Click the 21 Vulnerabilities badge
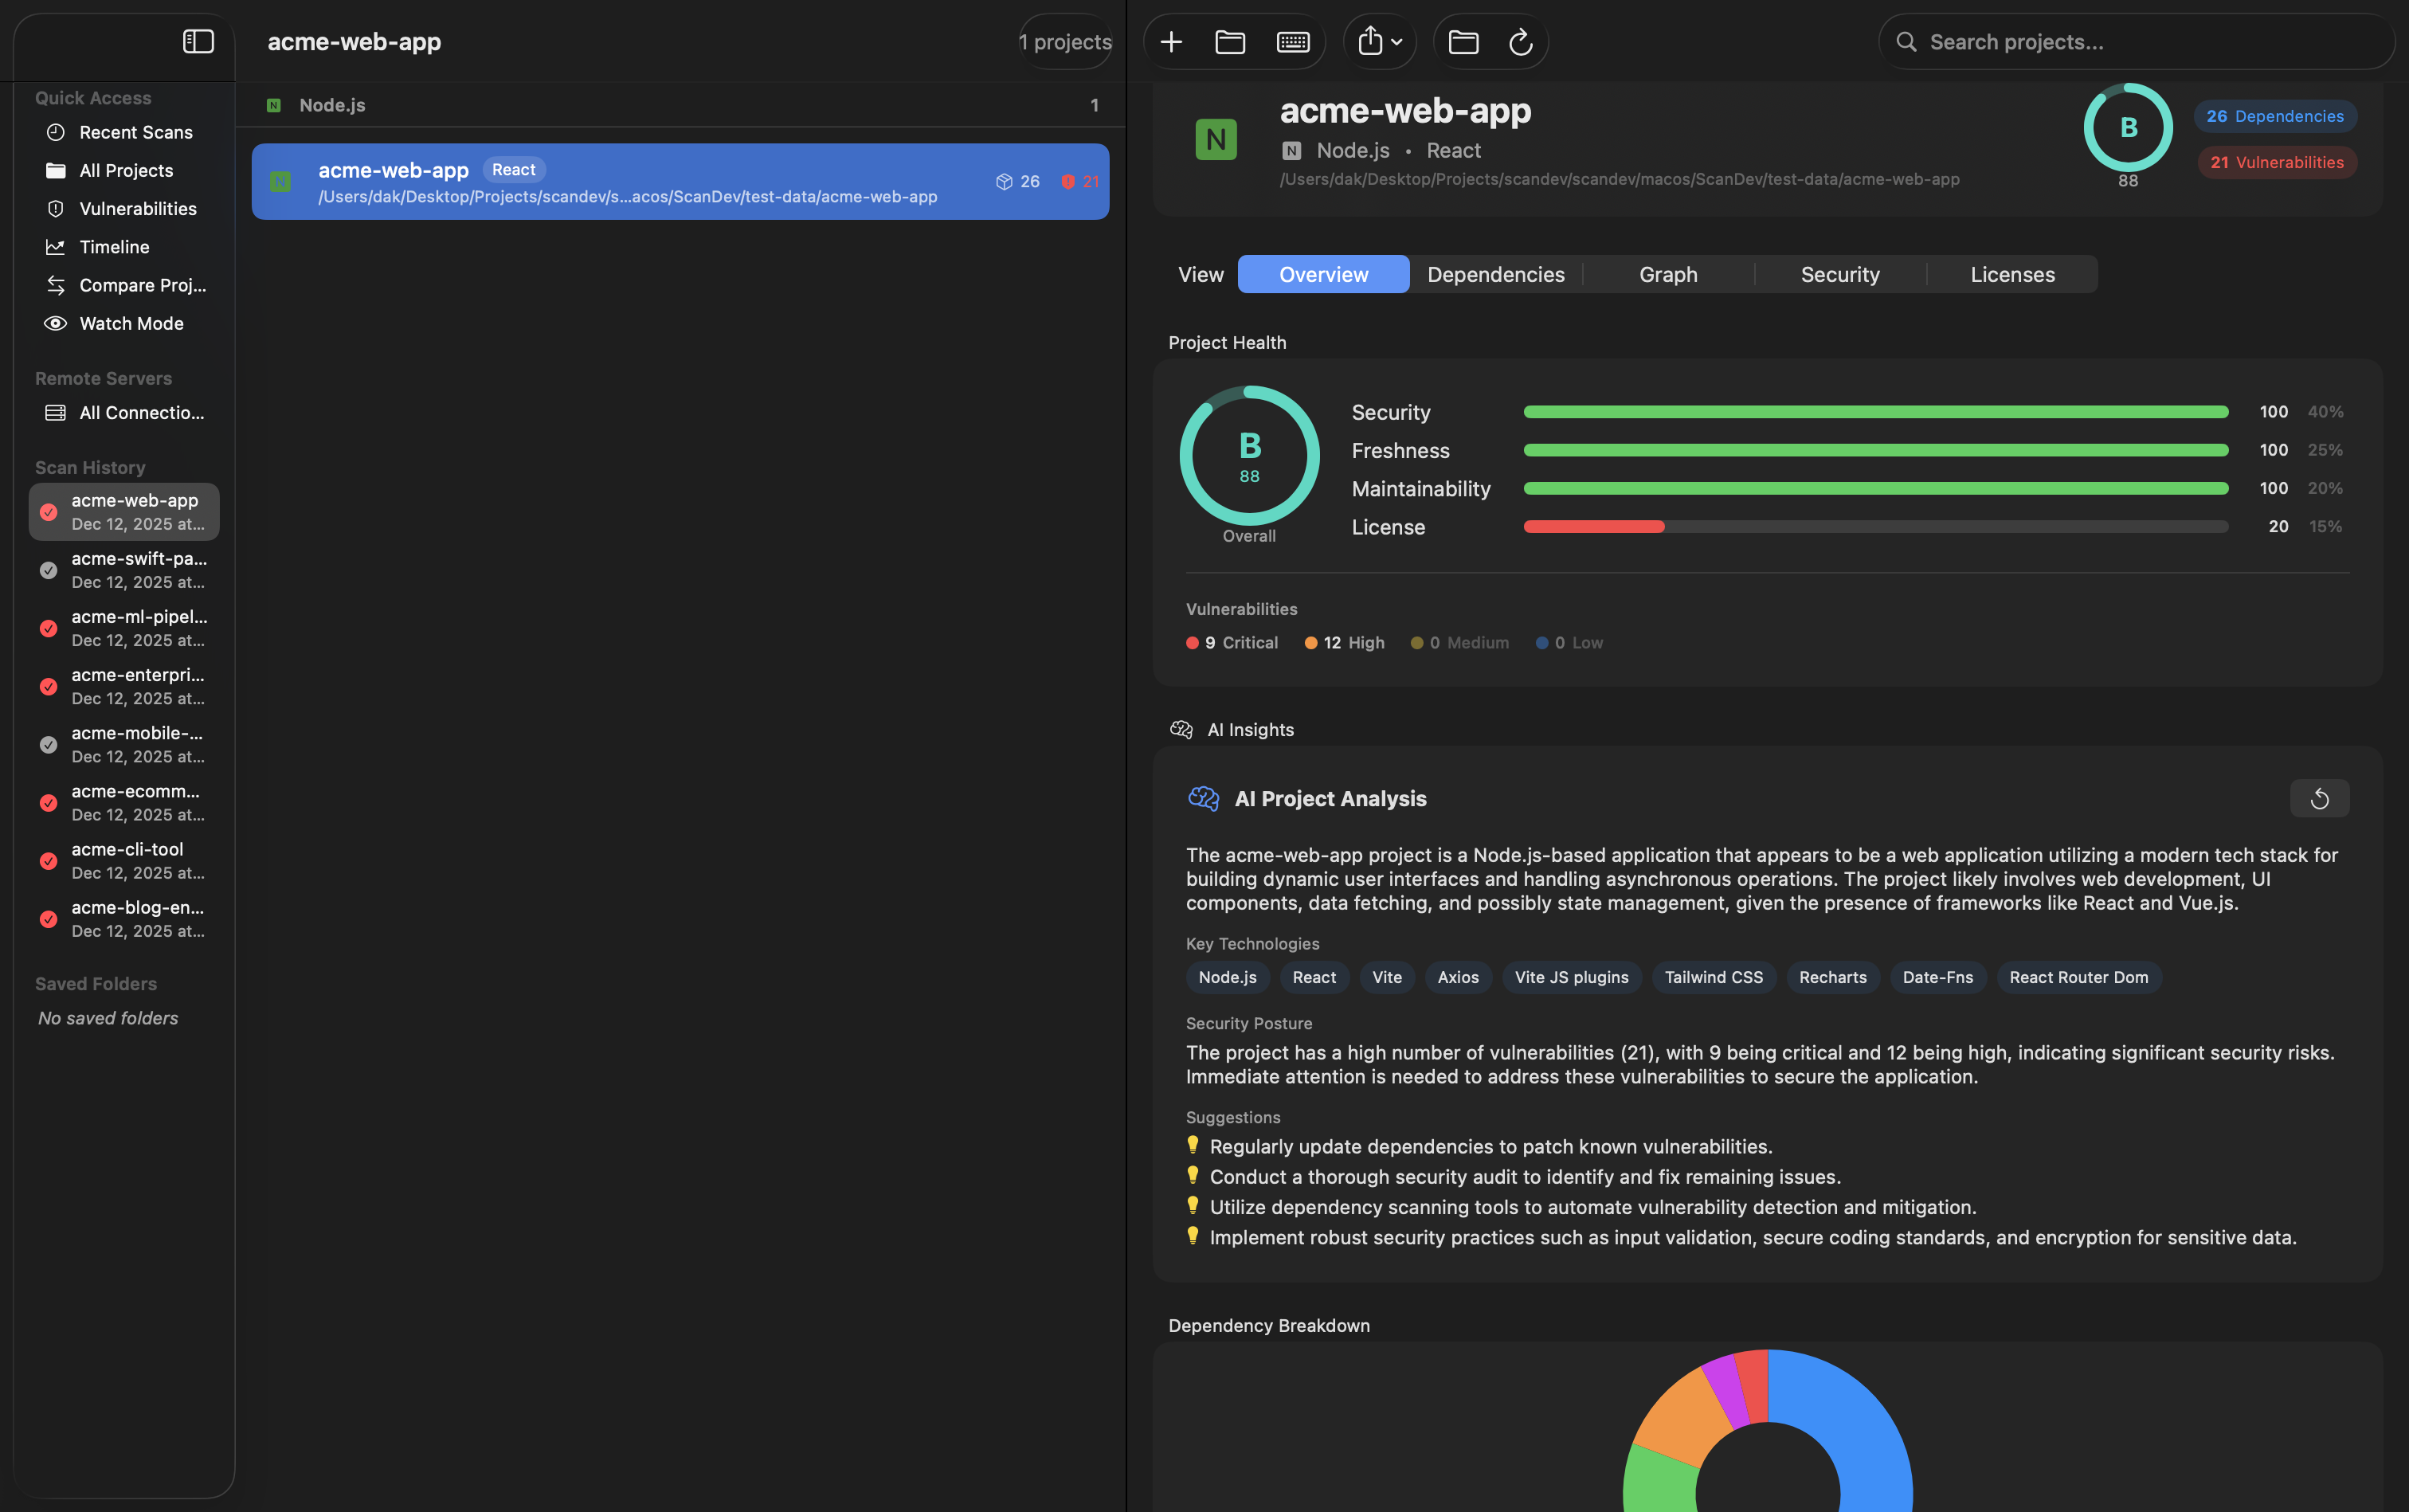The height and width of the screenshot is (1512, 2409). (2276, 162)
